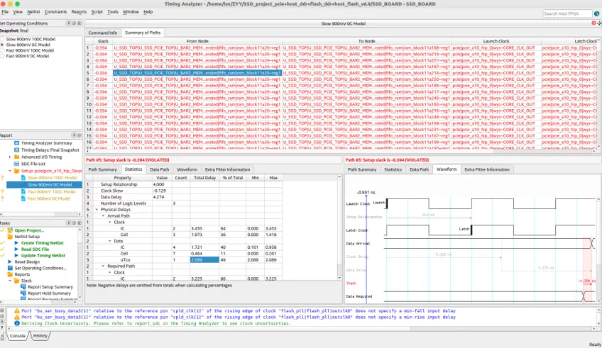Run the Create Timing Netlist task
Image resolution: width=602 pixels, height=348 pixels.
[43, 243]
